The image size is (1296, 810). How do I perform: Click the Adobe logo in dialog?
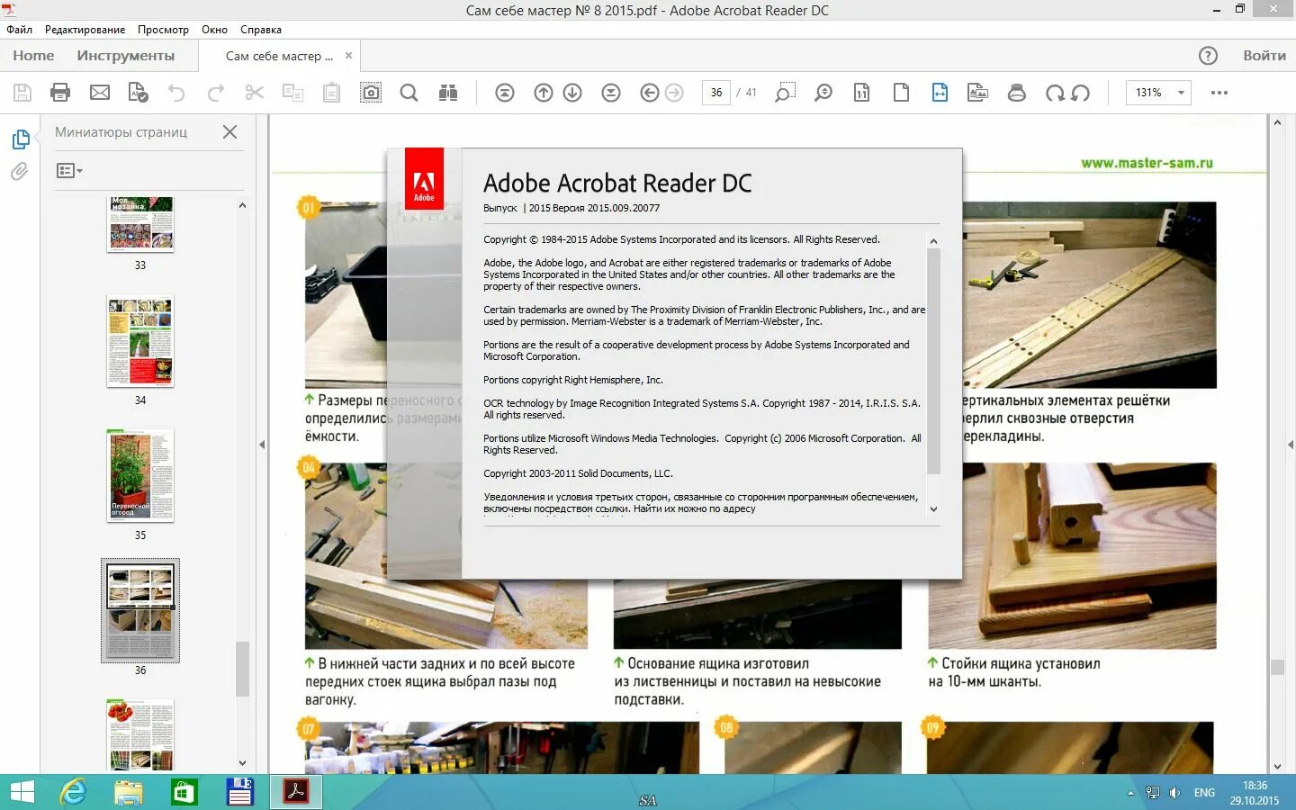coord(424,178)
